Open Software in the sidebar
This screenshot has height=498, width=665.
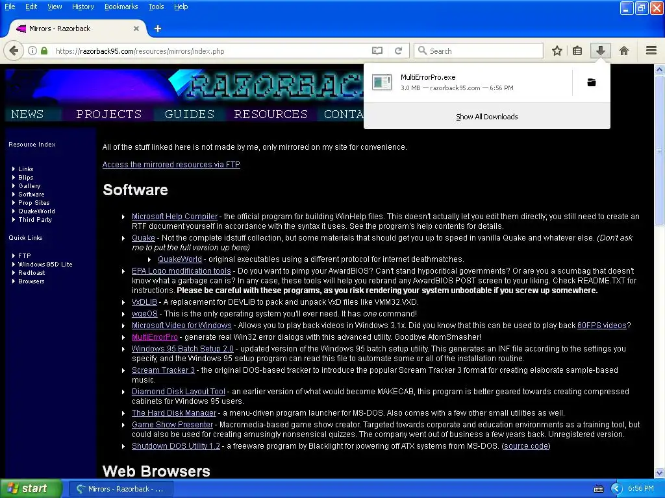click(x=31, y=195)
